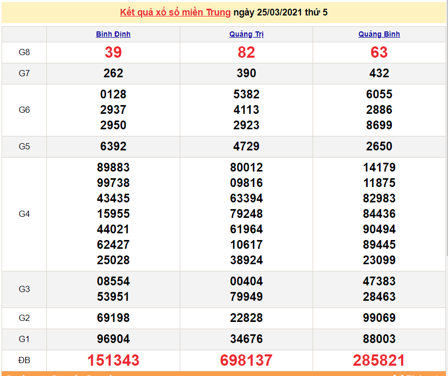The height and width of the screenshot is (376, 448).
Task: Open the Quảng Trị province link
Action: coord(246,34)
